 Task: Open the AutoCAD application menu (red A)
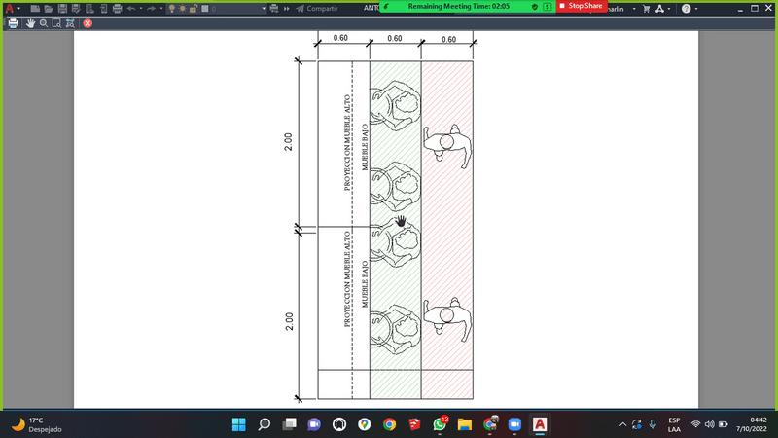(9, 9)
